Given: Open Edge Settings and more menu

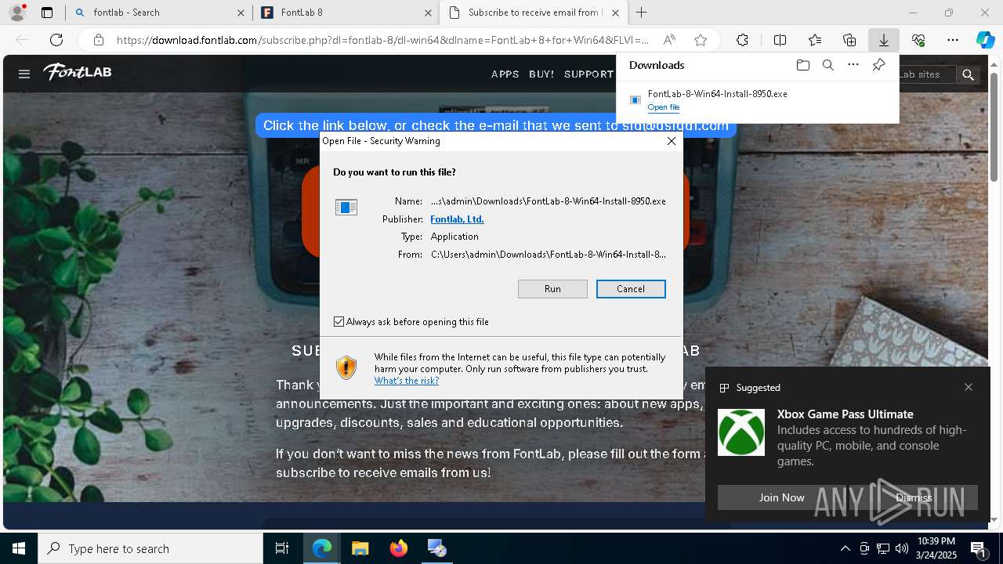Looking at the screenshot, I should pyautogui.click(x=953, y=40).
